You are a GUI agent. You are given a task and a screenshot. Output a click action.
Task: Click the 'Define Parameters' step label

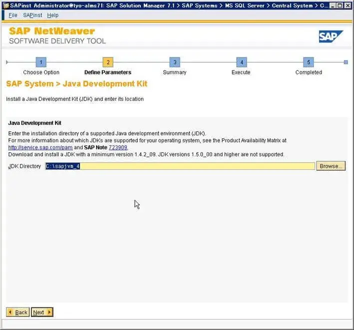tap(108, 72)
